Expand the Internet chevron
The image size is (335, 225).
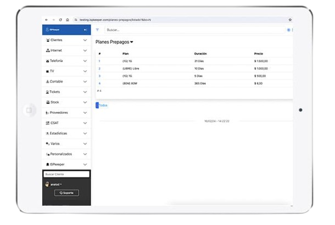[85, 51]
